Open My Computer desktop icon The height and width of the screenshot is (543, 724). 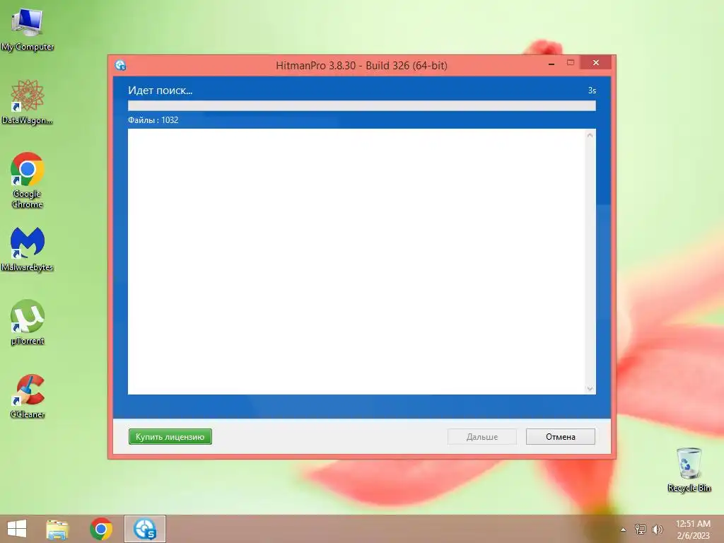[28, 28]
